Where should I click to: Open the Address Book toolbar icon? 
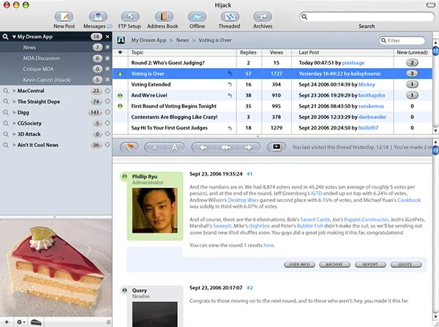pos(164,17)
